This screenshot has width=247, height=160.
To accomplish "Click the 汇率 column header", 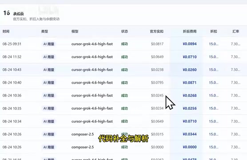I will click(235, 32).
